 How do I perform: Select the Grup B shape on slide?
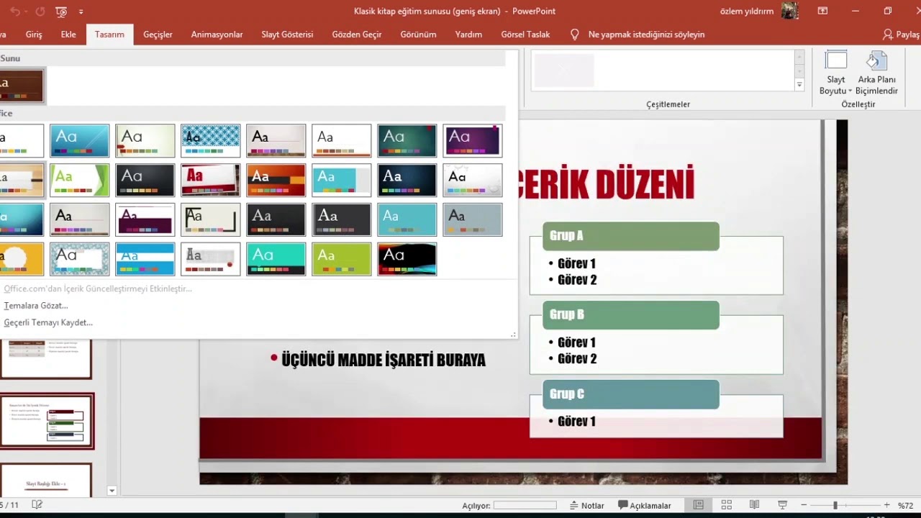point(631,315)
